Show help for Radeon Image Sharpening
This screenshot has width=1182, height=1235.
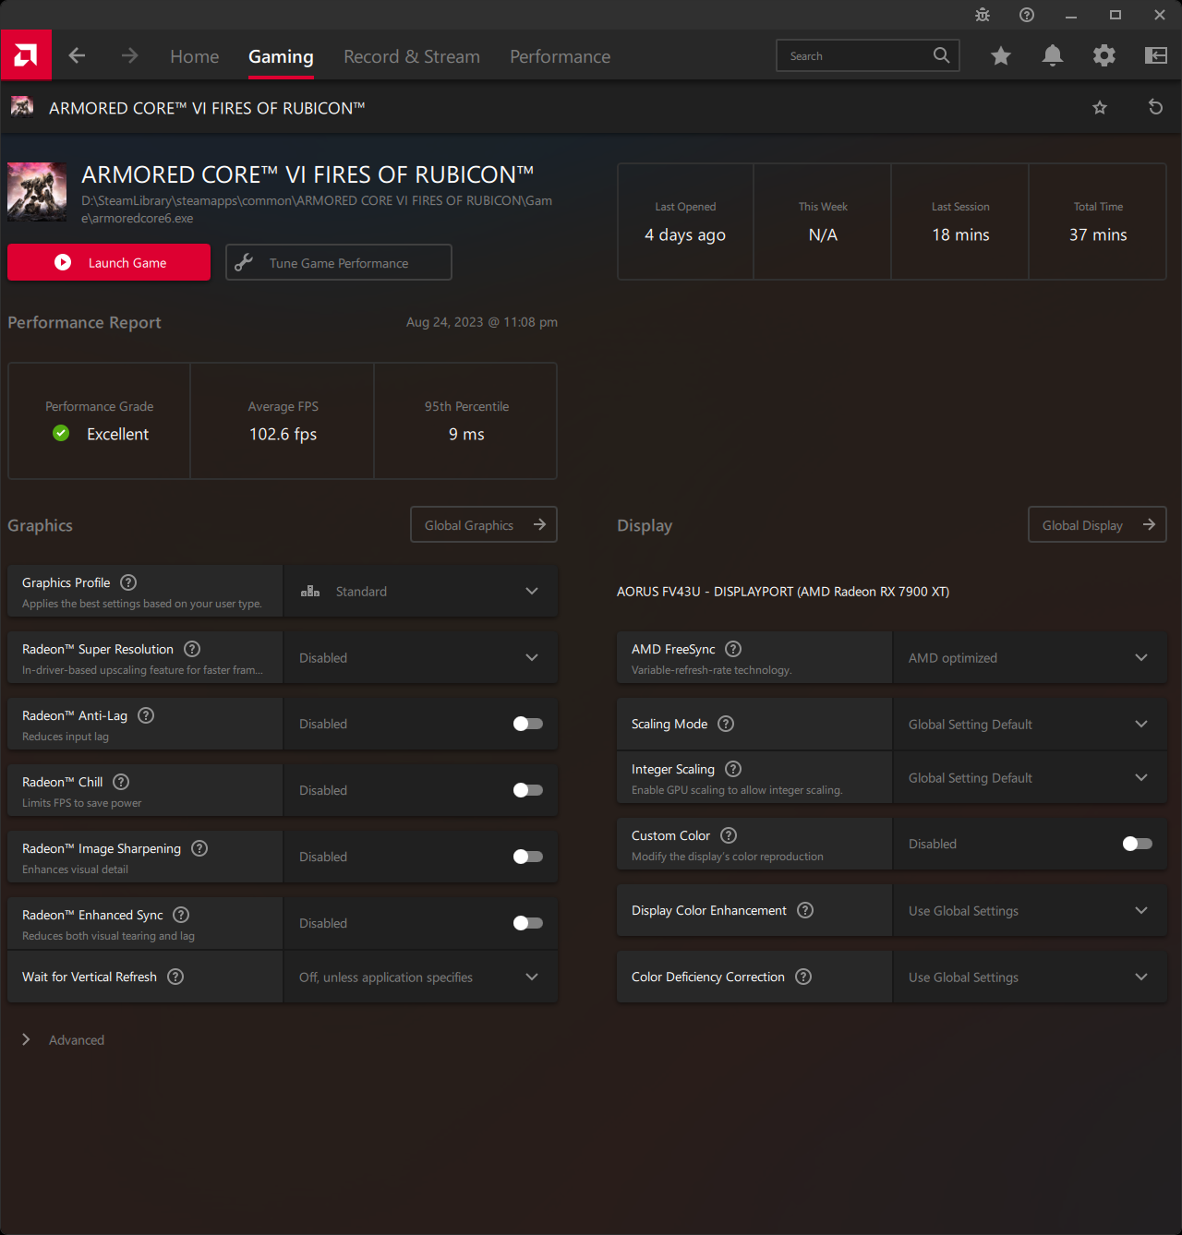(x=199, y=848)
